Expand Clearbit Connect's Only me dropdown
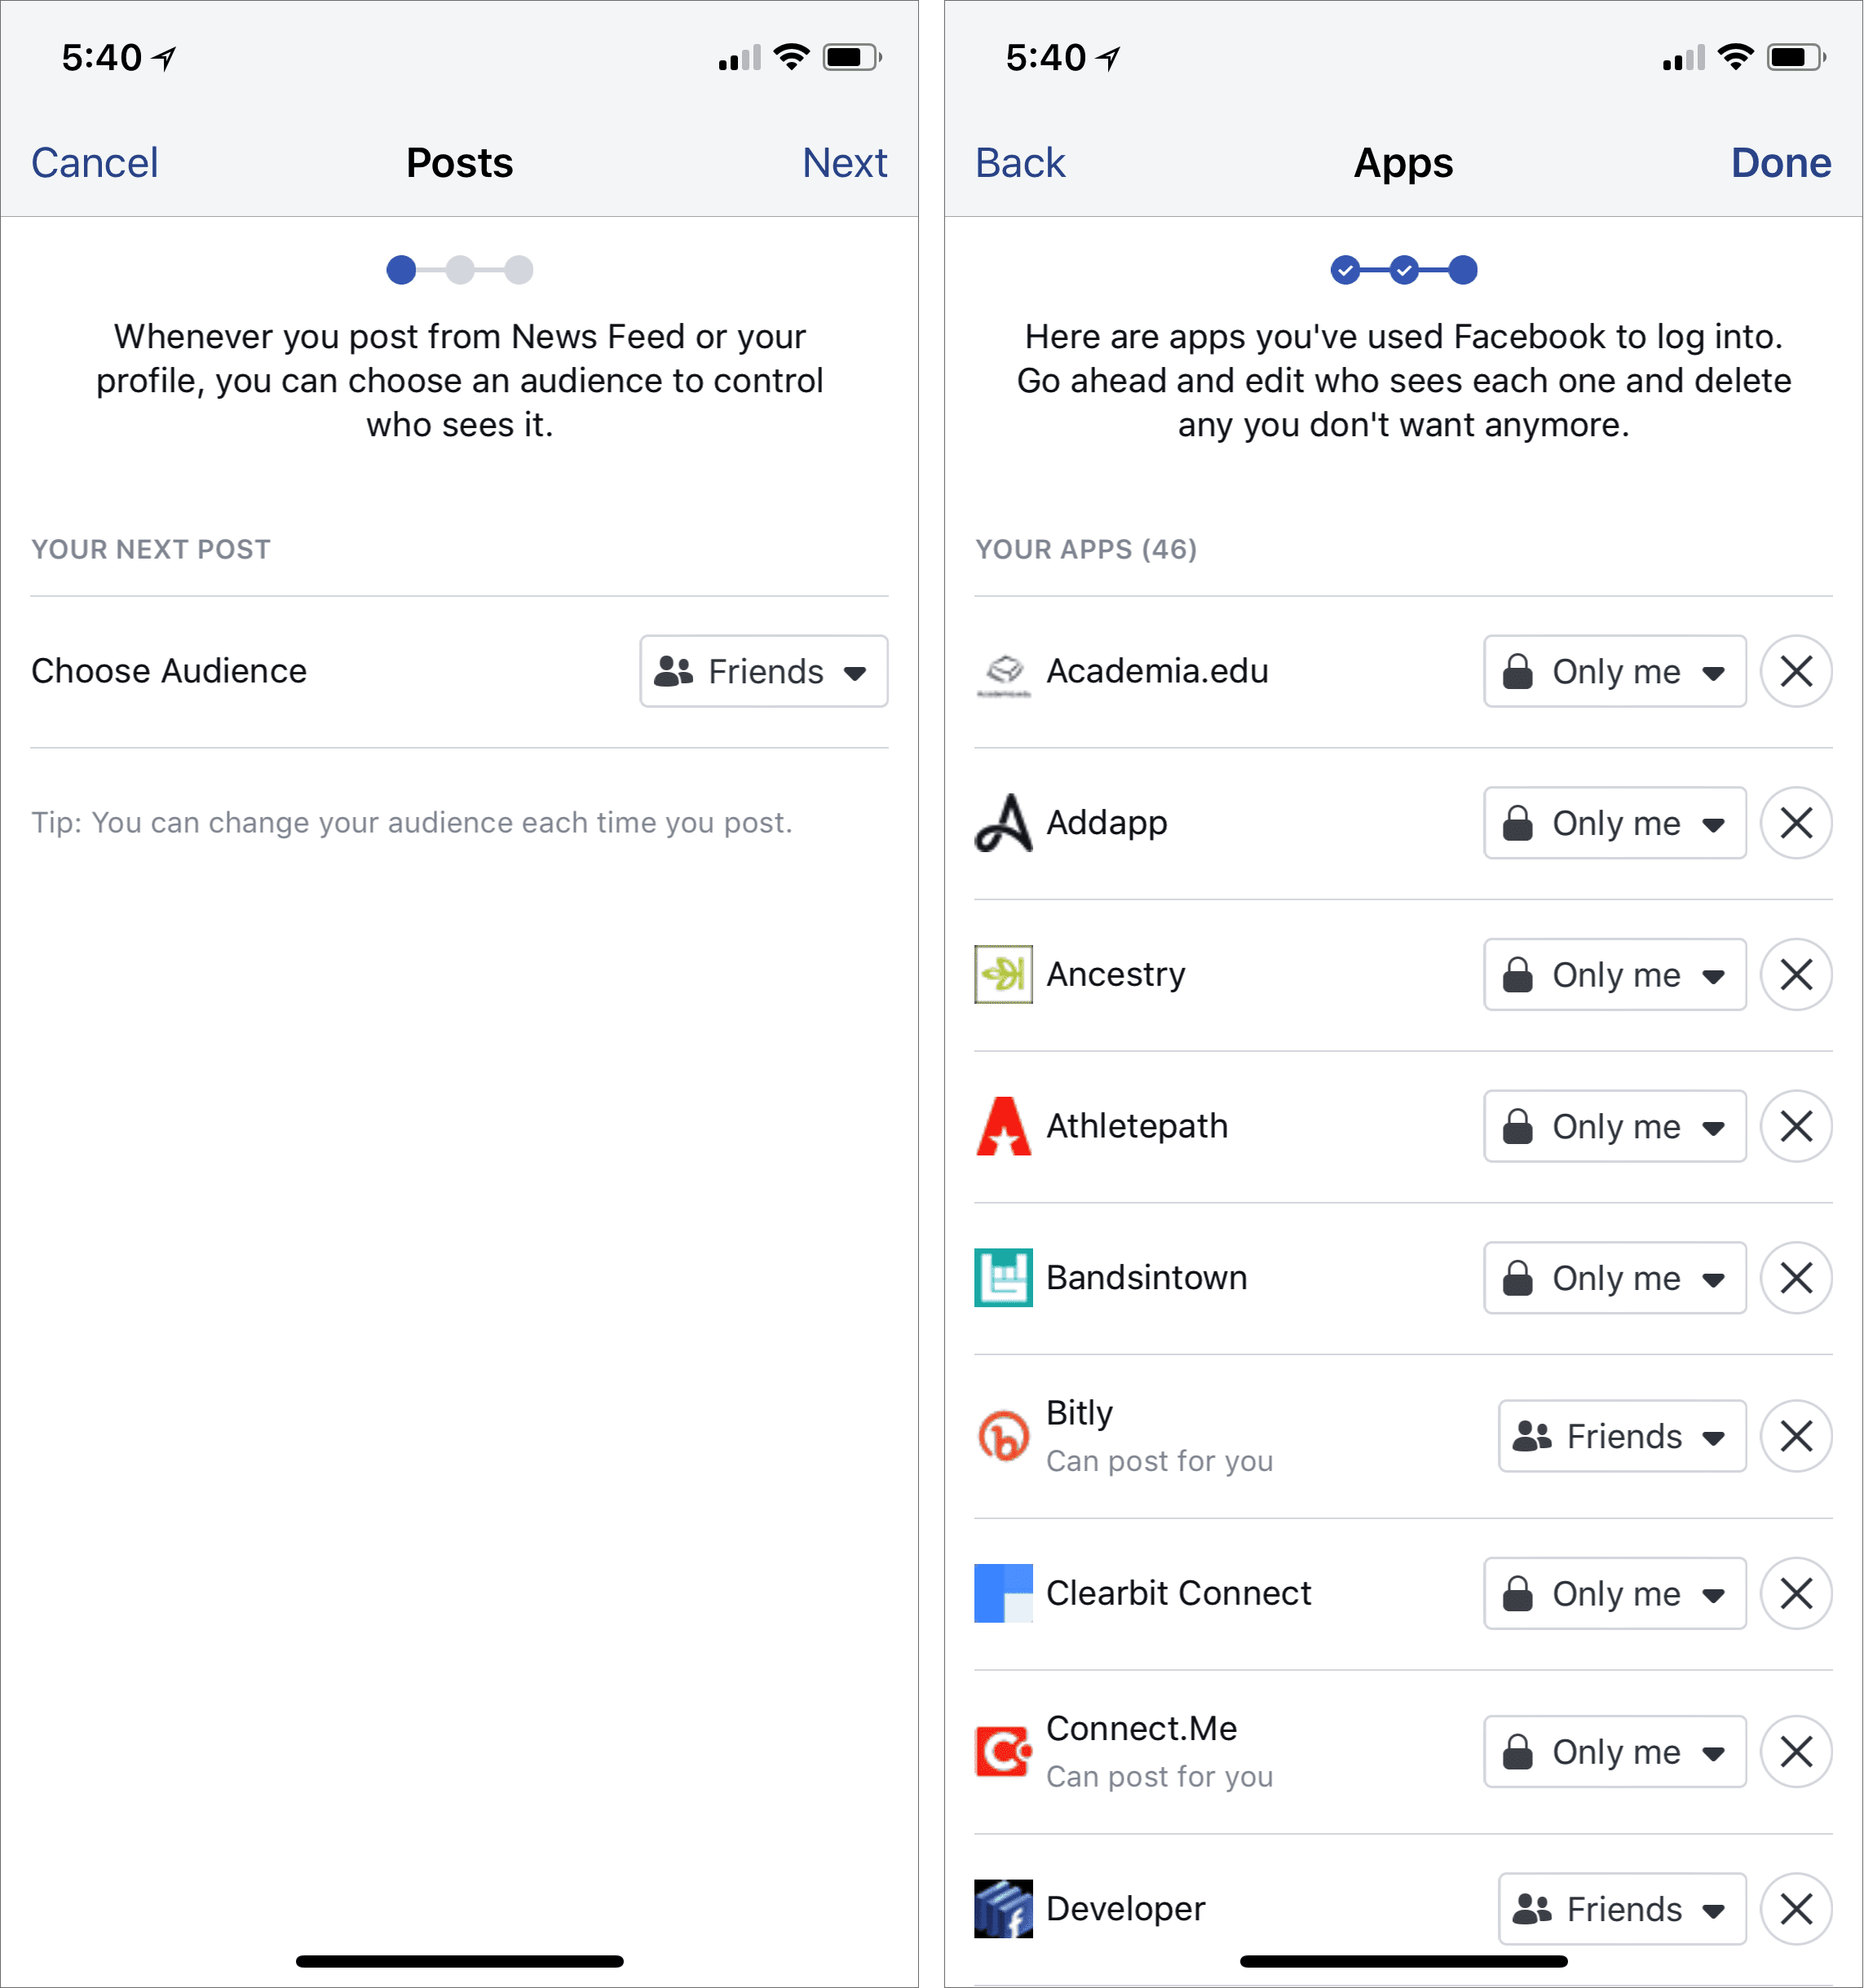Image resolution: width=1864 pixels, height=1988 pixels. pyautogui.click(x=1614, y=1594)
